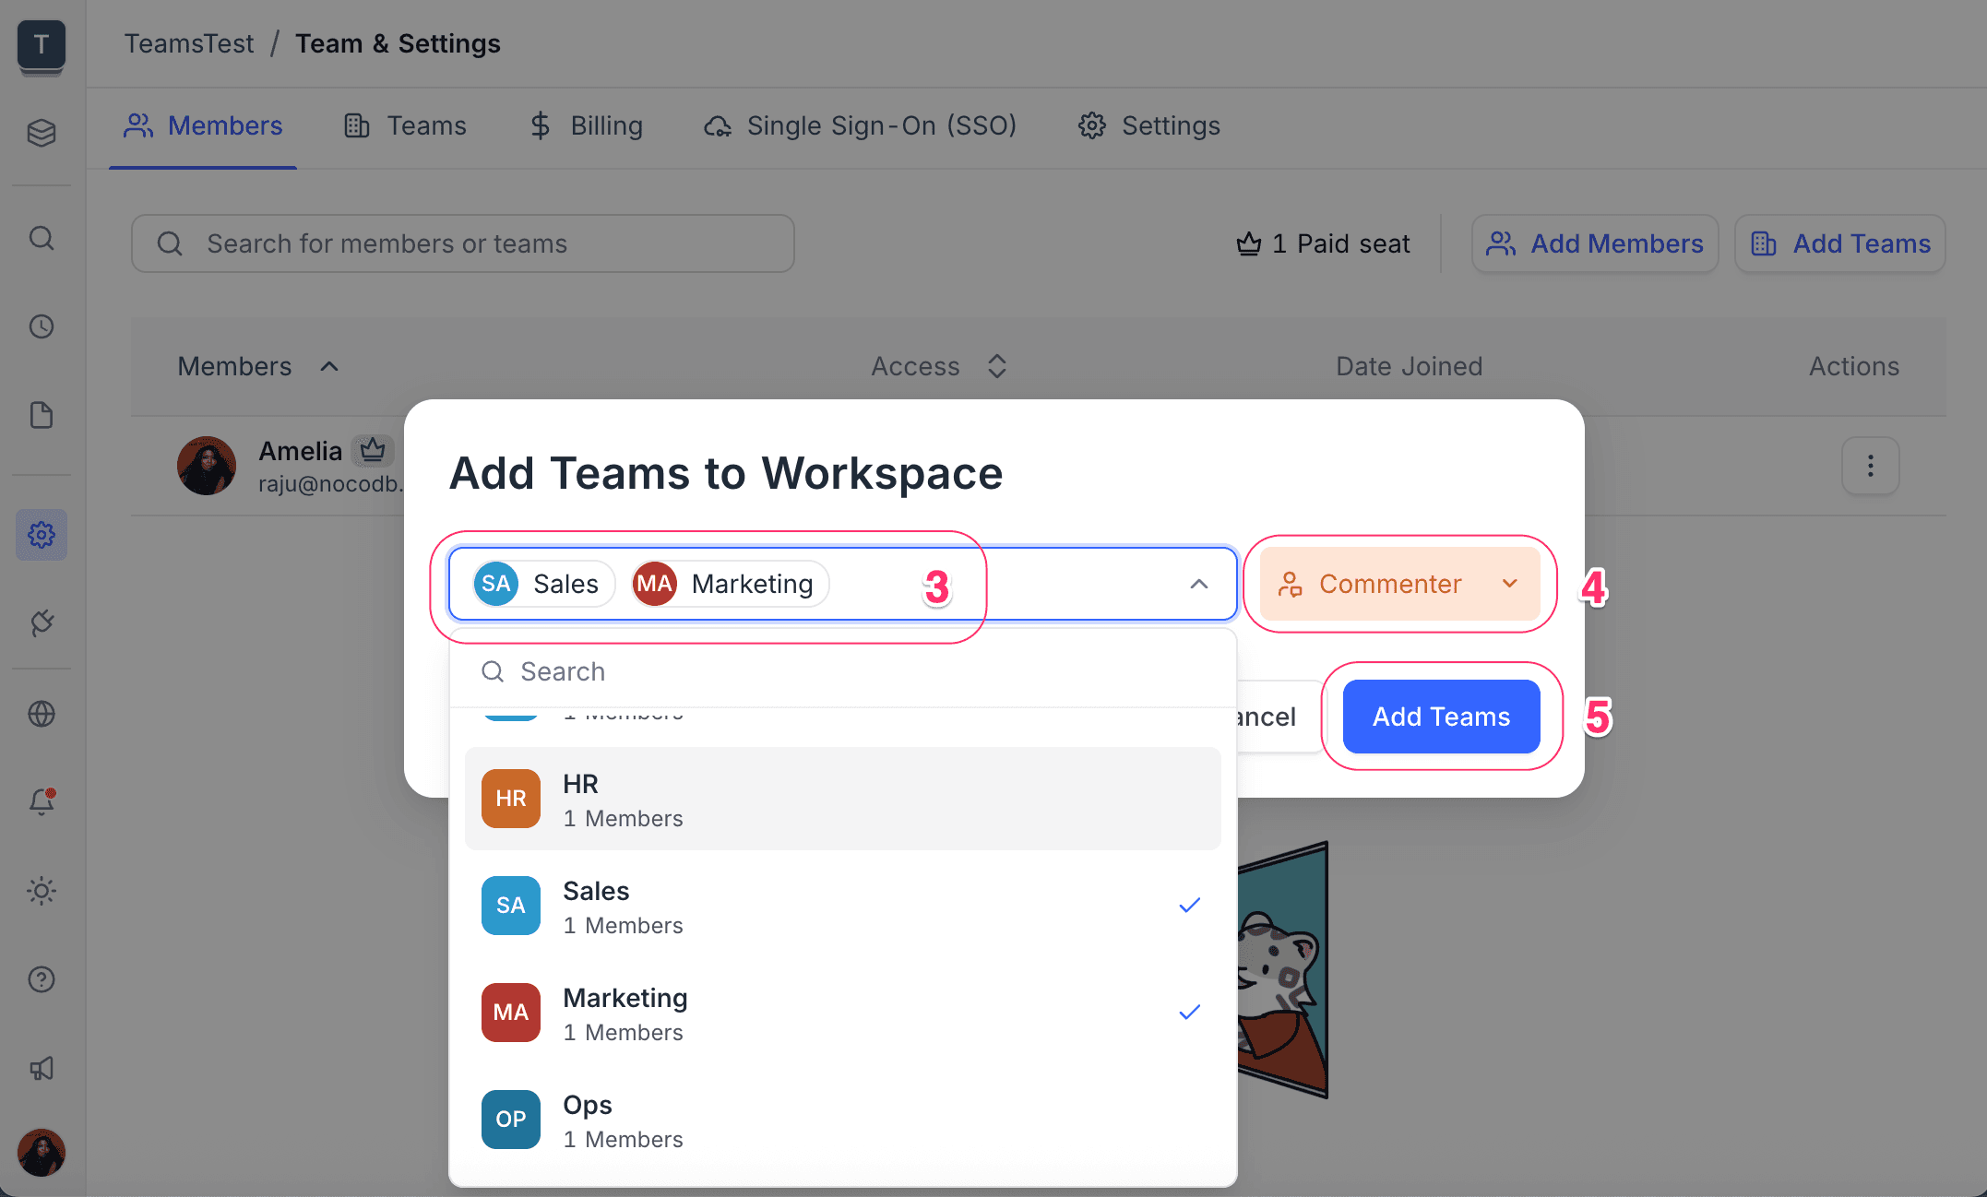This screenshot has height=1197, width=1987.
Task: Deselect the checked Sales team option
Action: (841, 906)
